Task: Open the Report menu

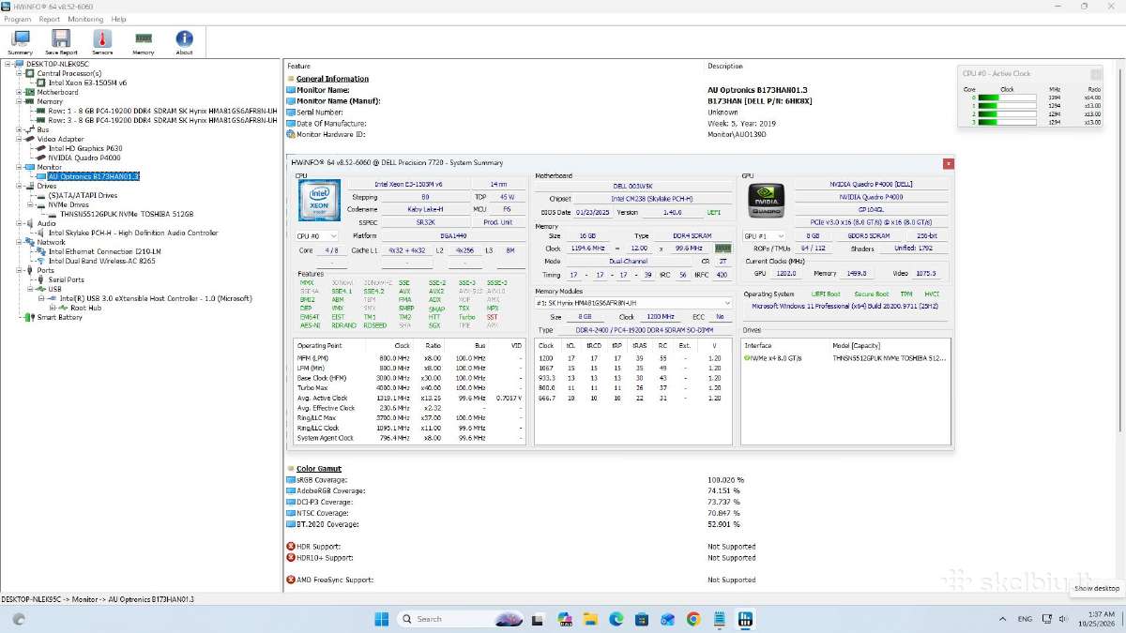Action: (49, 19)
